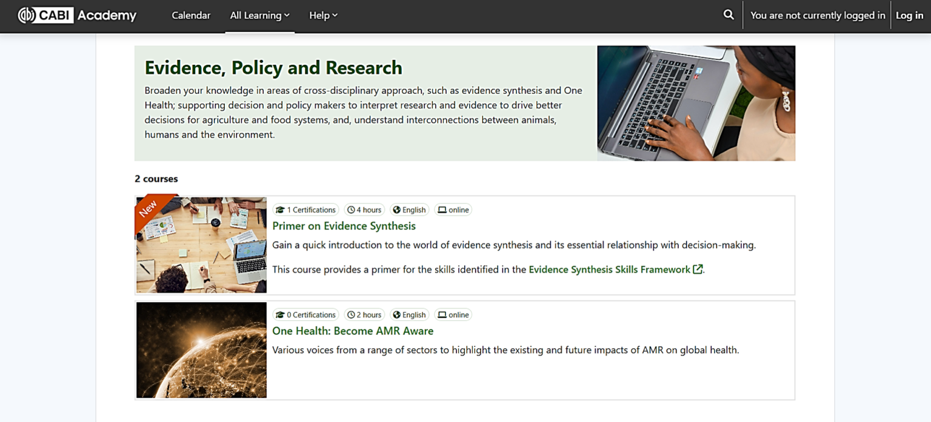Click the 4 hours duration clock icon
This screenshot has width=931, height=422.
click(350, 209)
